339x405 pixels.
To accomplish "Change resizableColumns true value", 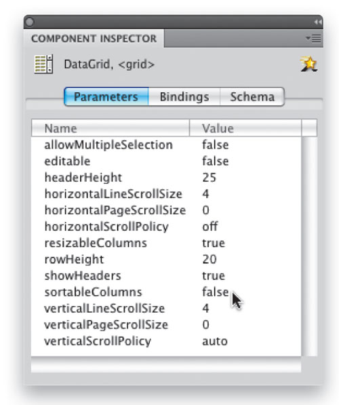I will (x=214, y=243).
